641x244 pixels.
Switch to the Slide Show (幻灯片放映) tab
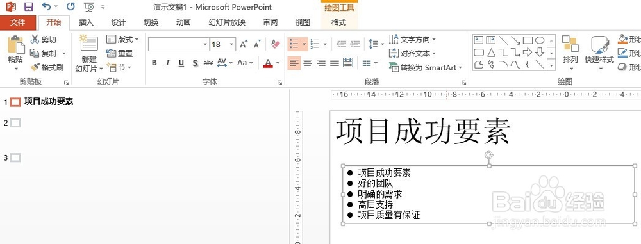[x=227, y=22]
